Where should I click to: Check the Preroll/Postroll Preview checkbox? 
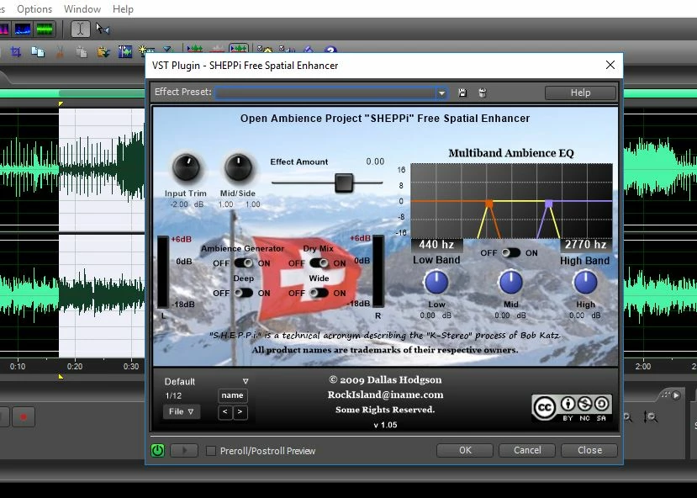[211, 451]
